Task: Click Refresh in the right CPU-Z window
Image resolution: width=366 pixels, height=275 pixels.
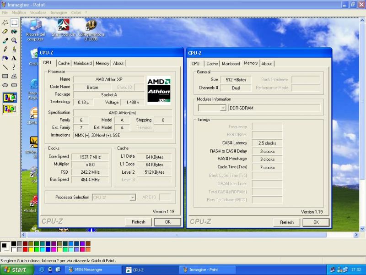Action: click(287, 222)
